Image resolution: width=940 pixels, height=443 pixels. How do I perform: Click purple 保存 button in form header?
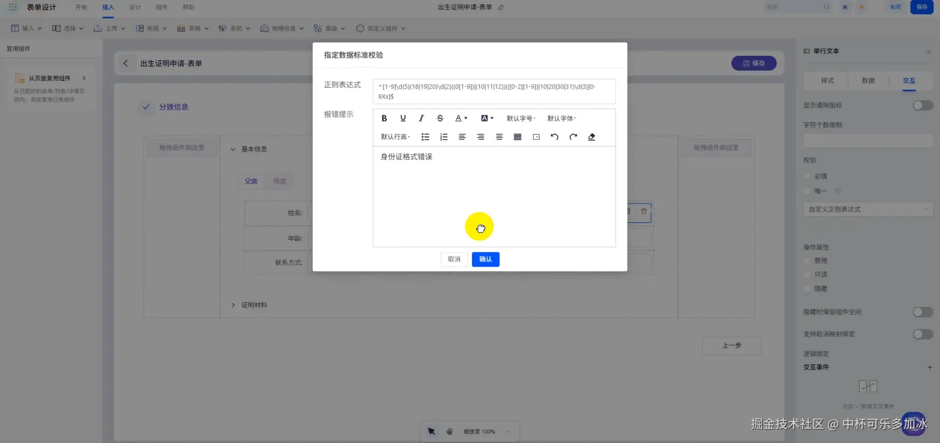click(754, 63)
